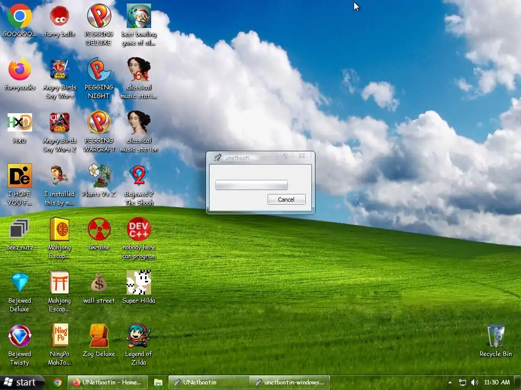Cancel the unetbootin progress dialog
Viewport: 521px width, 390px height.
pyautogui.click(x=286, y=199)
